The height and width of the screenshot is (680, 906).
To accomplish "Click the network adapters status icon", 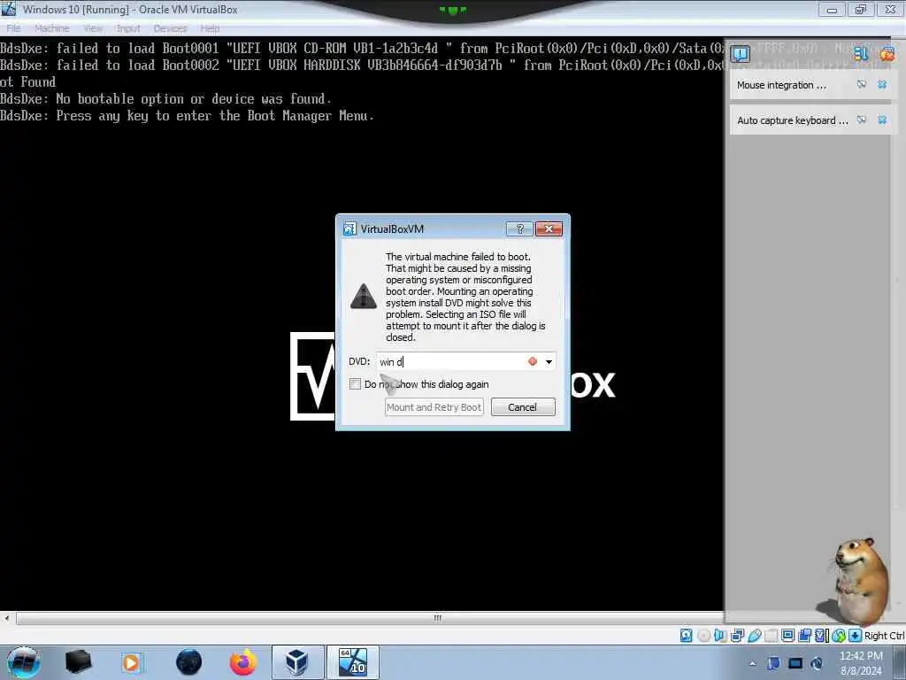I will (x=737, y=636).
